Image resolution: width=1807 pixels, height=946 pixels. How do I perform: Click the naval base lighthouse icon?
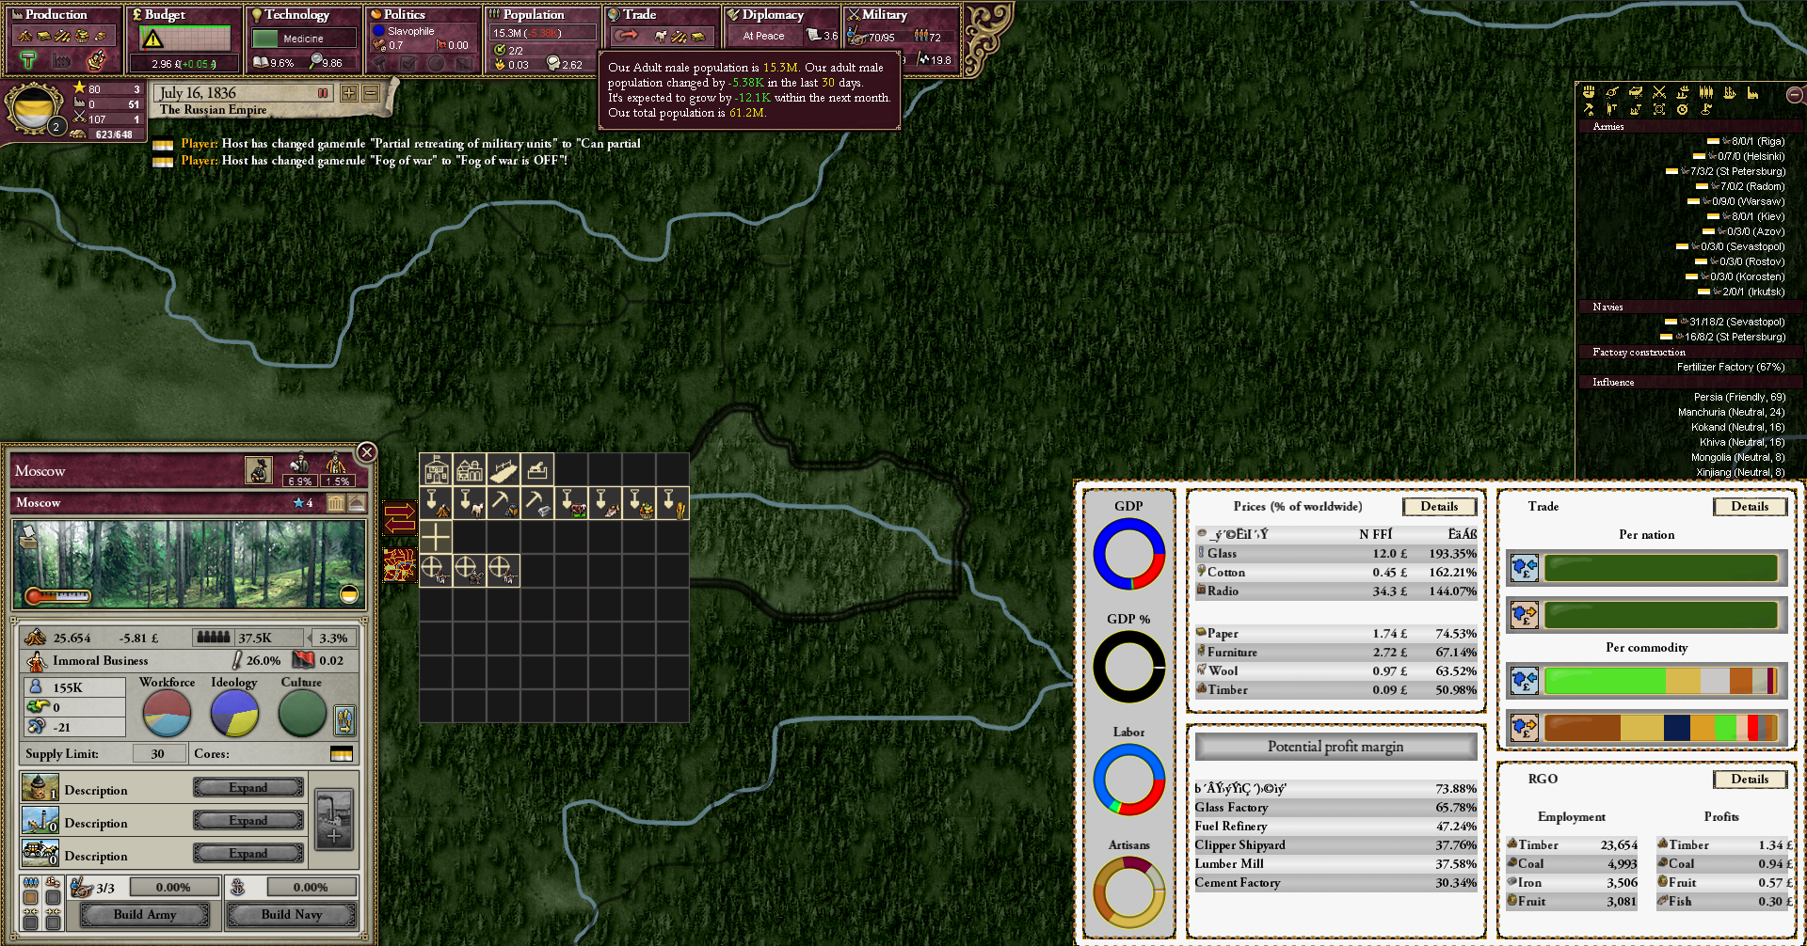(40, 821)
